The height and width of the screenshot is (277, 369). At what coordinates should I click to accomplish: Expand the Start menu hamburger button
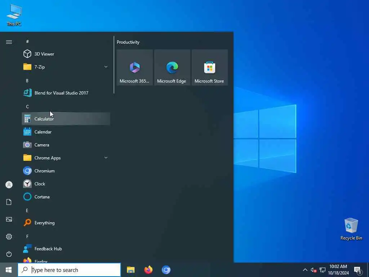[9, 42]
